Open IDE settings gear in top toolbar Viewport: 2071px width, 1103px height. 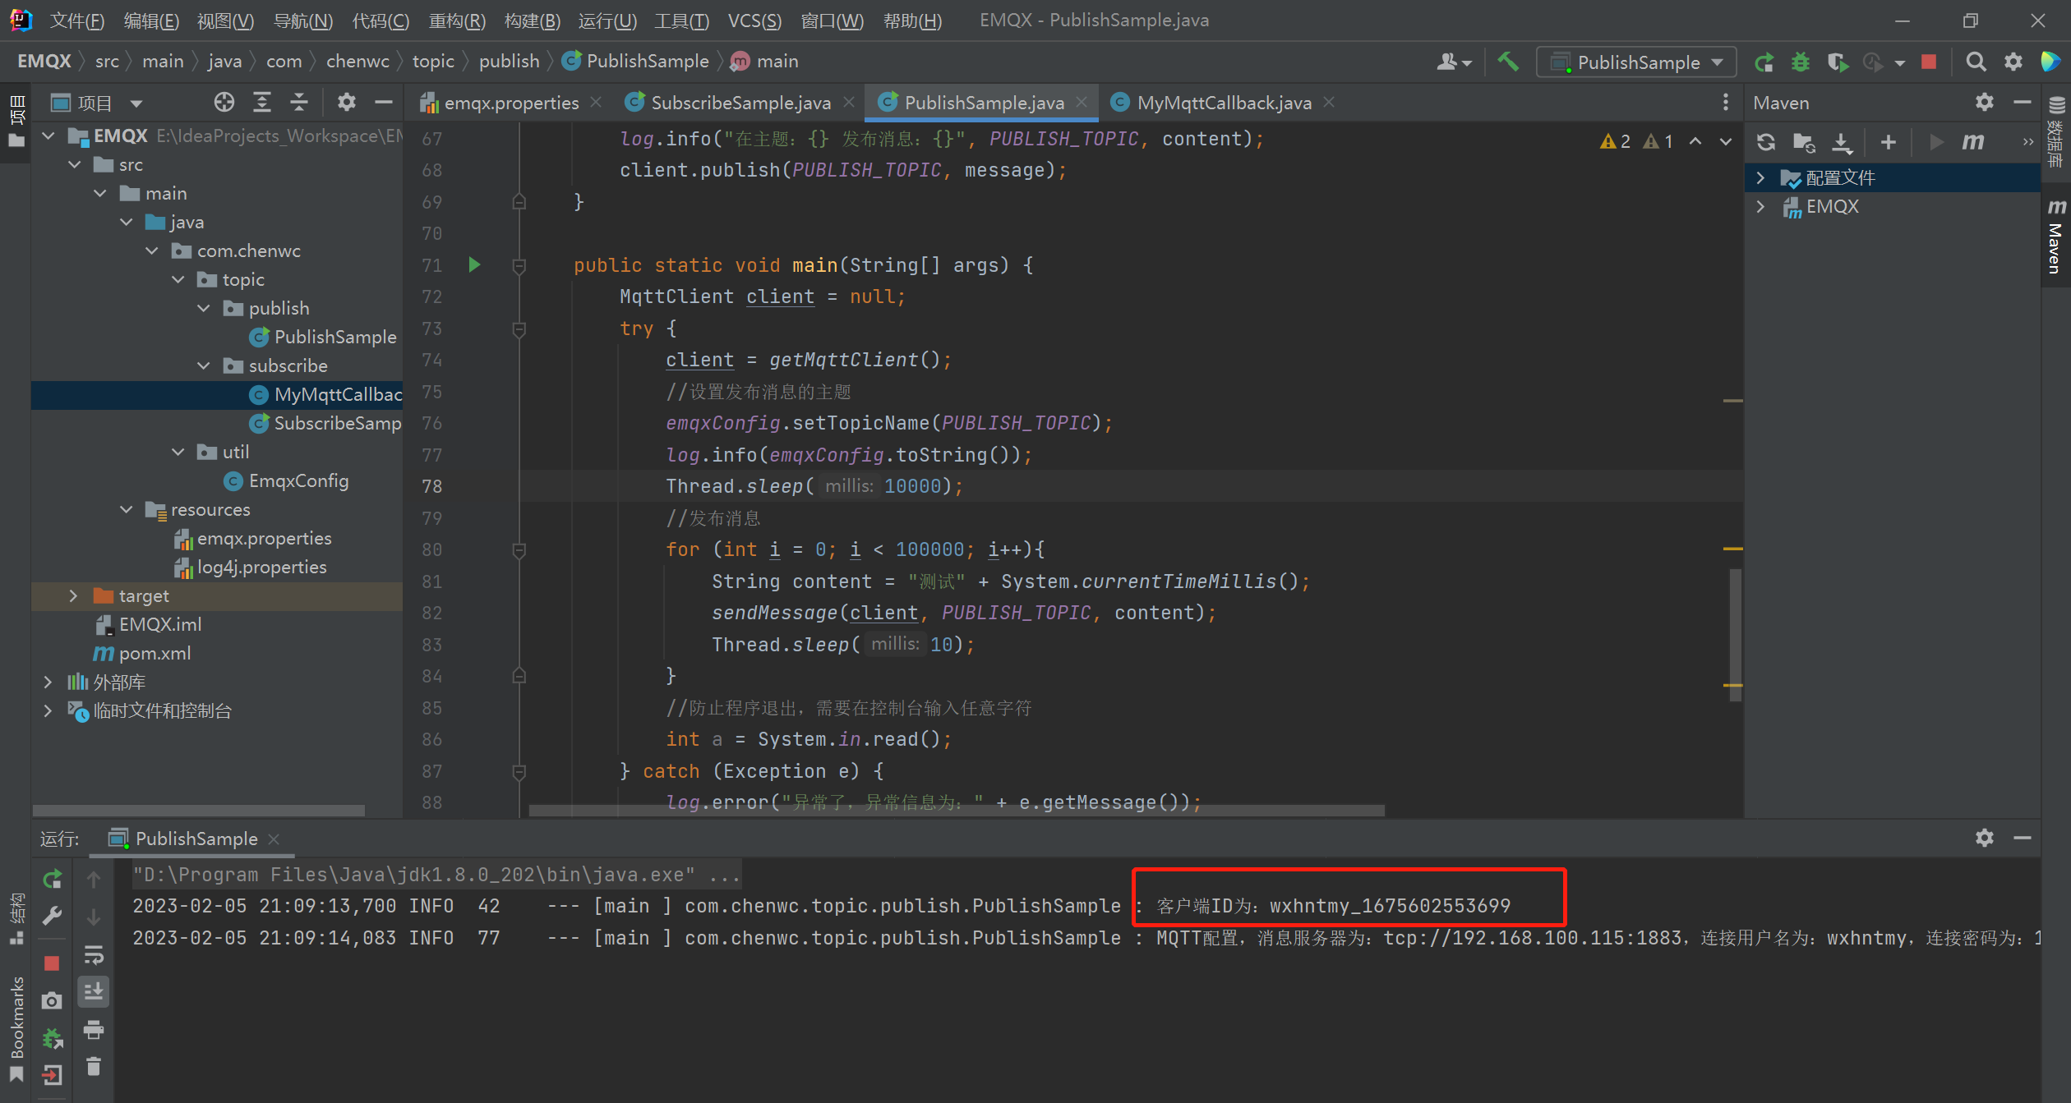2013,62
